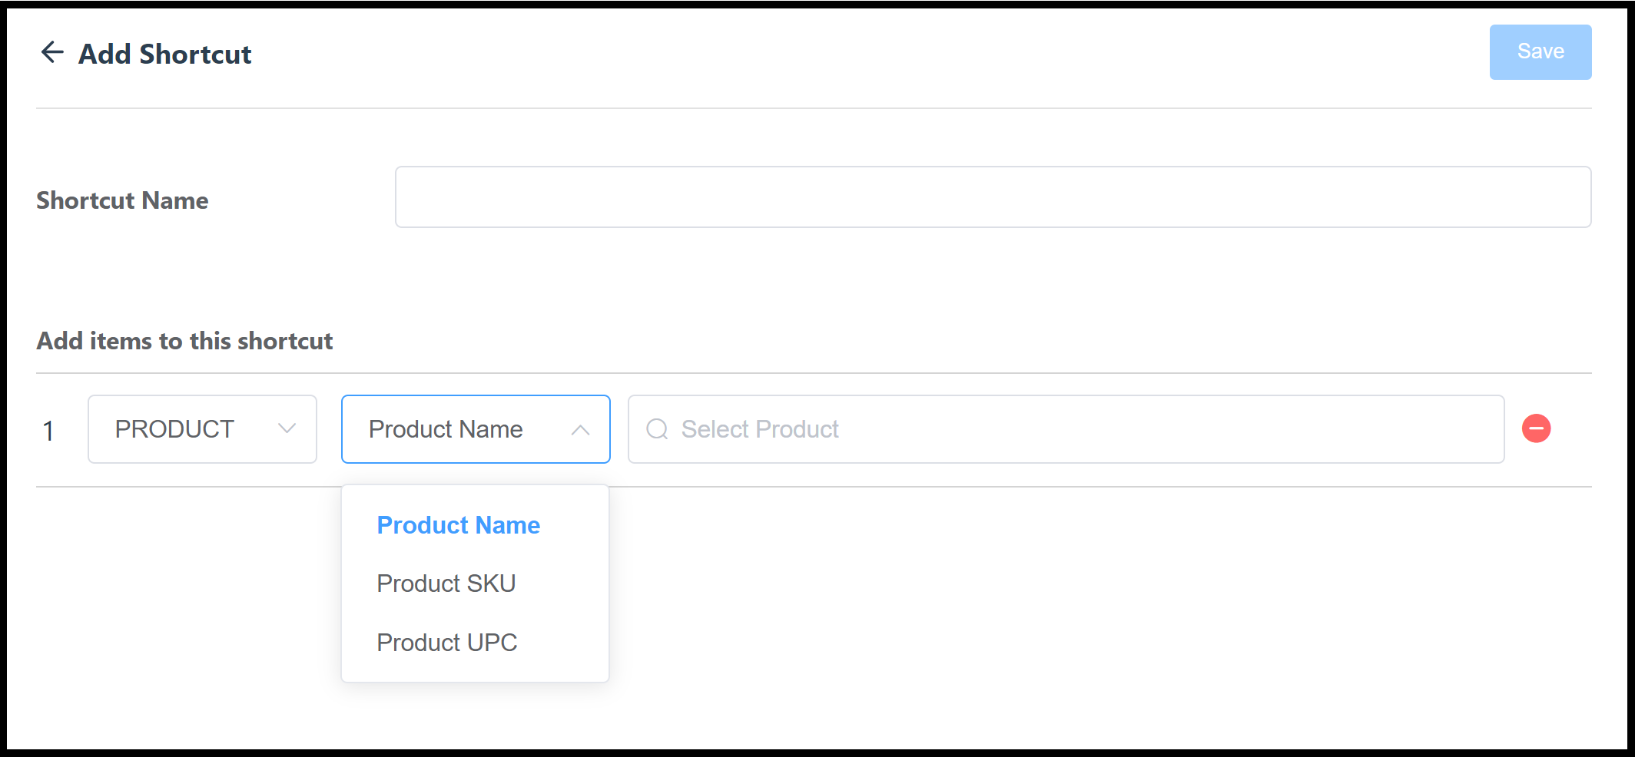This screenshot has height=757, width=1635.
Task: Select the PRODUCT text in the type selector
Action: point(174,429)
